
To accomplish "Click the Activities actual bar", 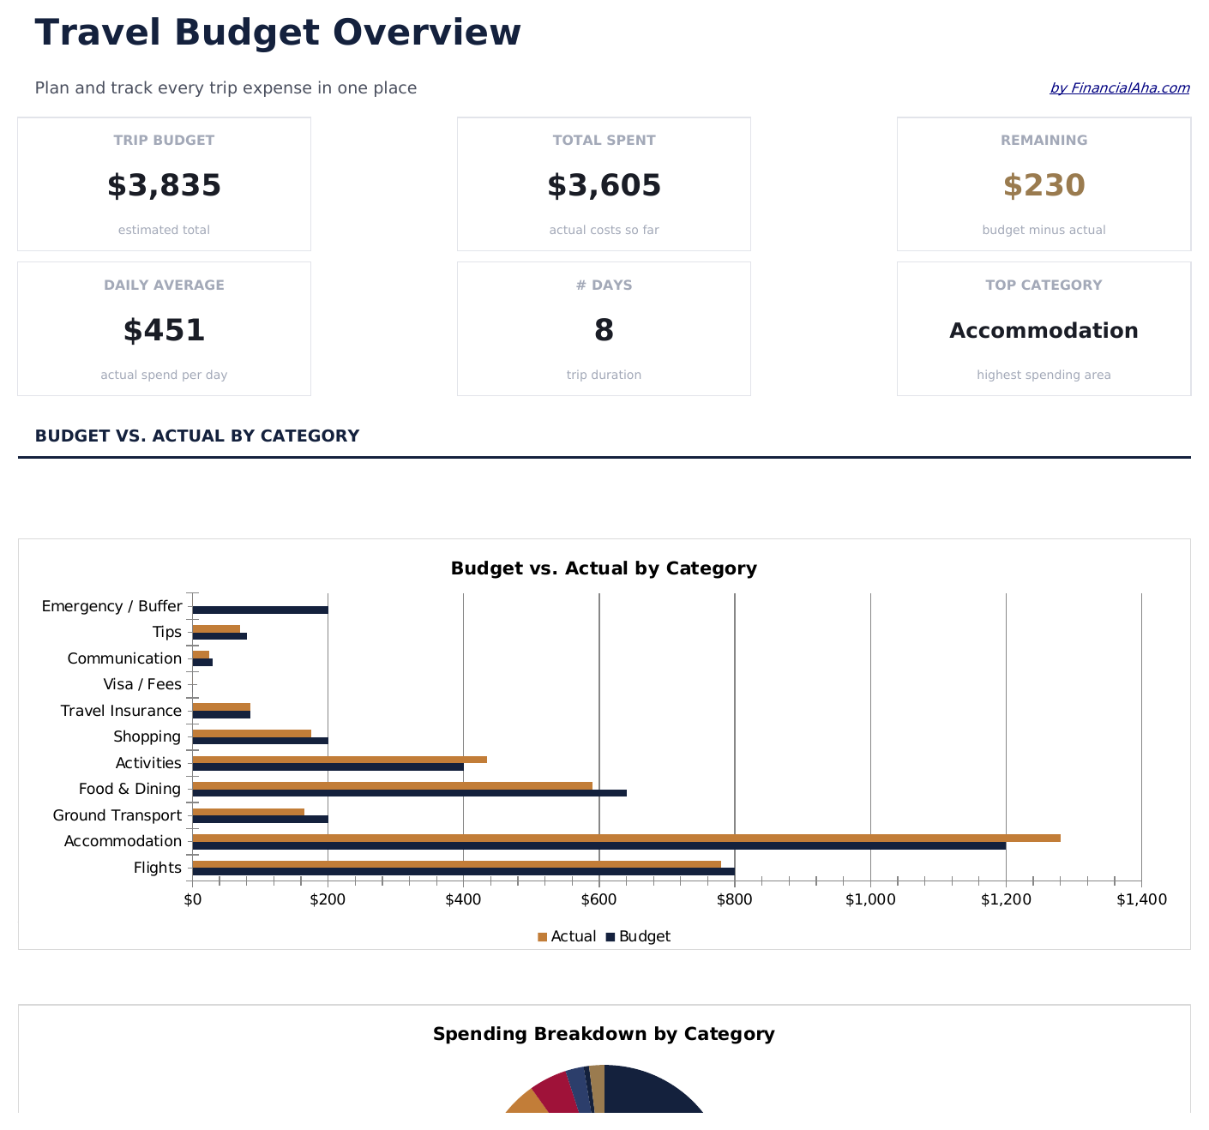I will (340, 760).
